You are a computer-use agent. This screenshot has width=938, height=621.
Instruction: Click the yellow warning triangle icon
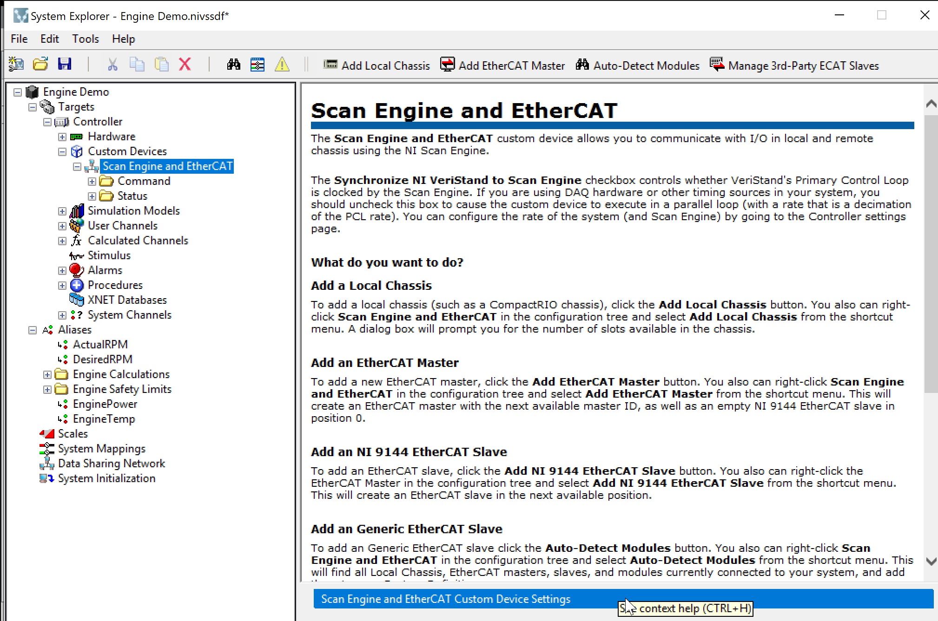[282, 64]
